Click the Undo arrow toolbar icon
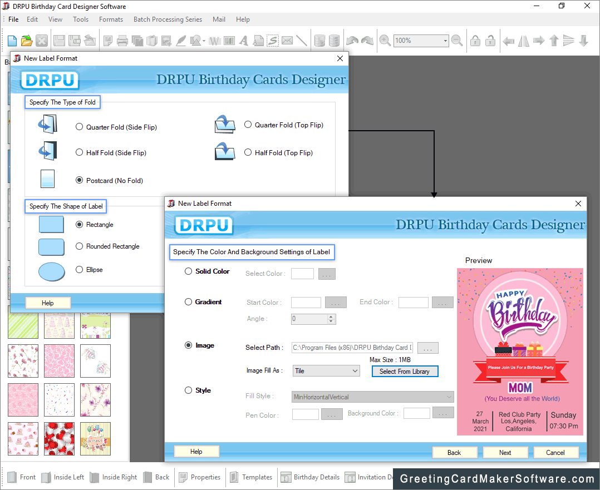This screenshot has height=490, width=600. pyautogui.click(x=352, y=41)
